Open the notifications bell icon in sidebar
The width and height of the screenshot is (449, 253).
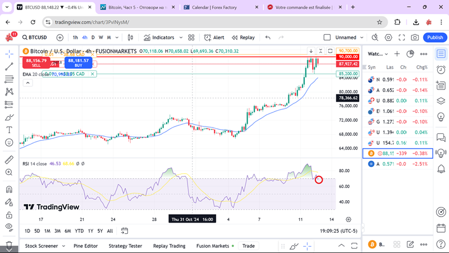(441, 169)
